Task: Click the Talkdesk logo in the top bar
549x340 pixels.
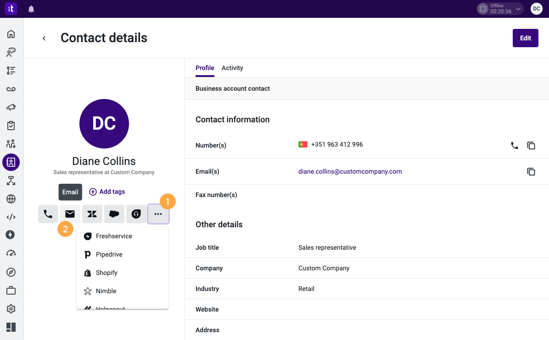Action: (x=11, y=9)
